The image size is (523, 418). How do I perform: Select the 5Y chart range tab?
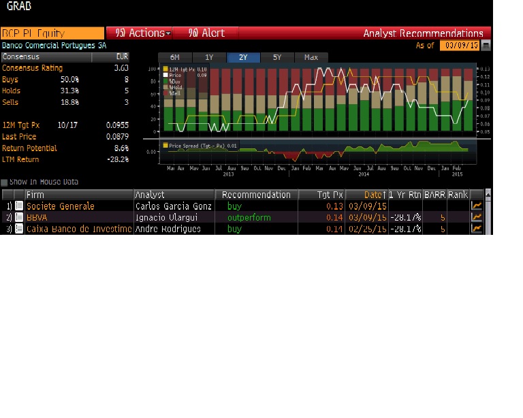(277, 57)
